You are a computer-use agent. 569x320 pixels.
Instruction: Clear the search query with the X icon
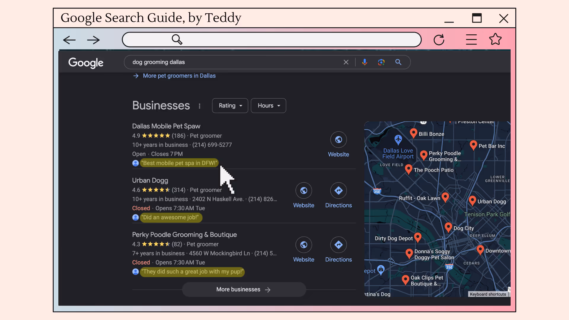tap(346, 62)
